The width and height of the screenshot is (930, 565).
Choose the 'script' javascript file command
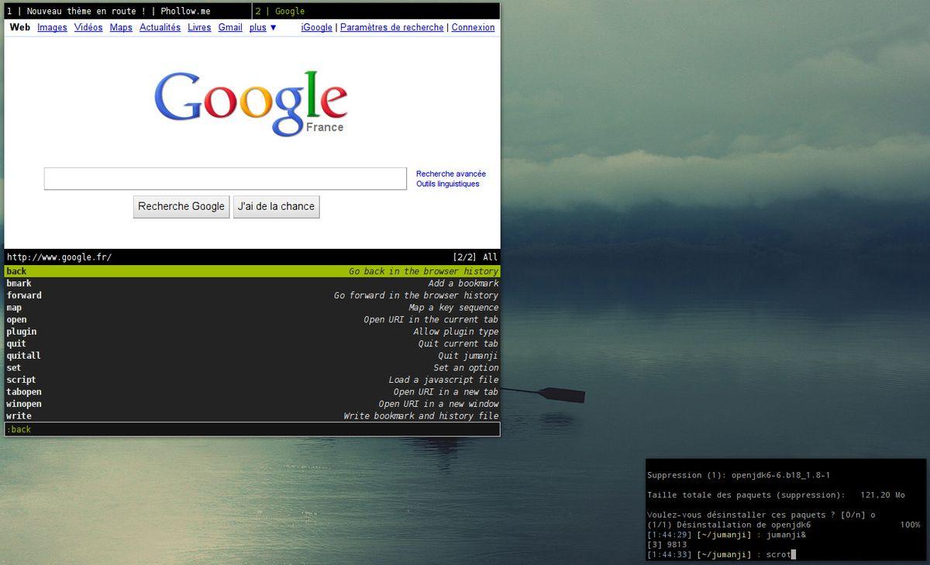(253, 380)
